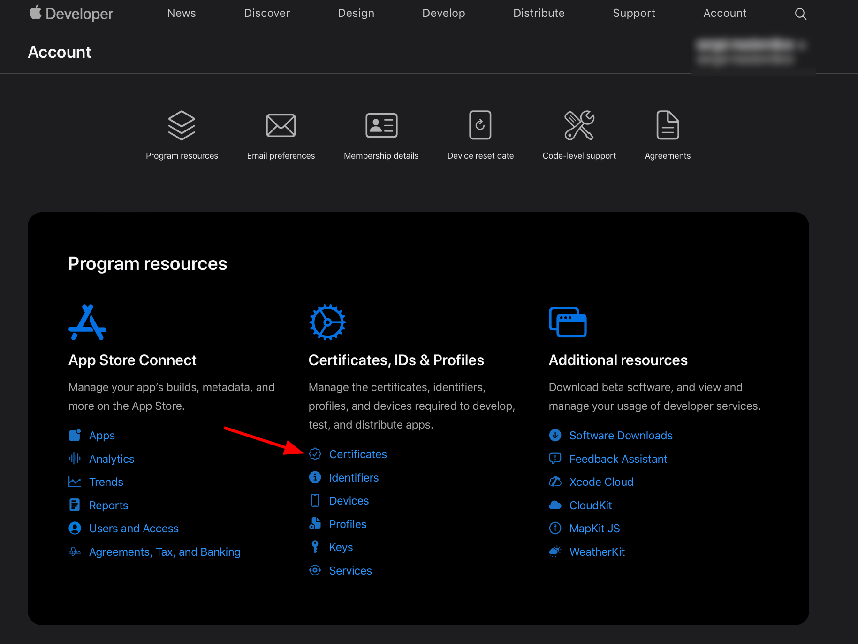Click the Apple Developer logo
The image size is (858, 644).
tap(71, 13)
